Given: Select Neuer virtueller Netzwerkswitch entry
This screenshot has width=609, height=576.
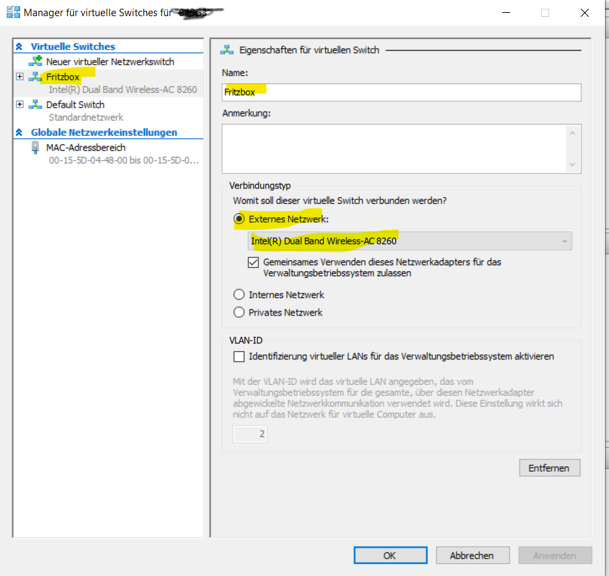Looking at the screenshot, I should click(x=110, y=61).
